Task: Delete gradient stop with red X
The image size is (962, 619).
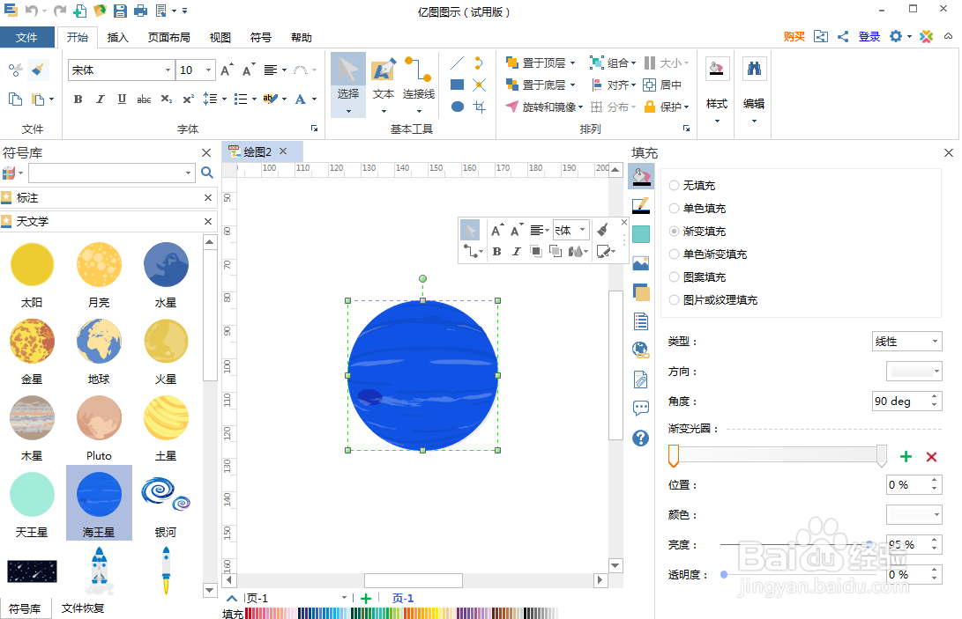Action: tap(931, 457)
